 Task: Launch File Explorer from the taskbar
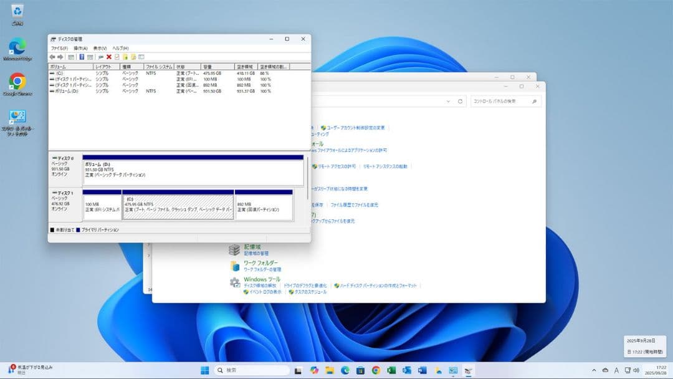tap(328, 370)
